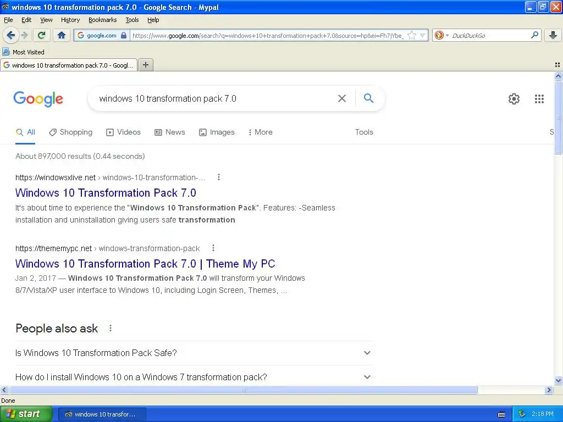Open the URL history dropdown arrow
The image size is (563, 422).
(x=423, y=35)
